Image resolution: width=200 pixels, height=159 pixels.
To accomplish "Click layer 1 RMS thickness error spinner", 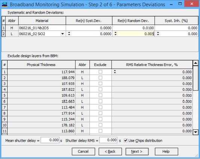I will coord(115,72).
